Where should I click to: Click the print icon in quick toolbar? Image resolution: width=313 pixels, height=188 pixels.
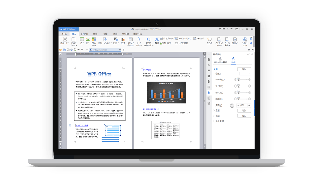(71, 50)
